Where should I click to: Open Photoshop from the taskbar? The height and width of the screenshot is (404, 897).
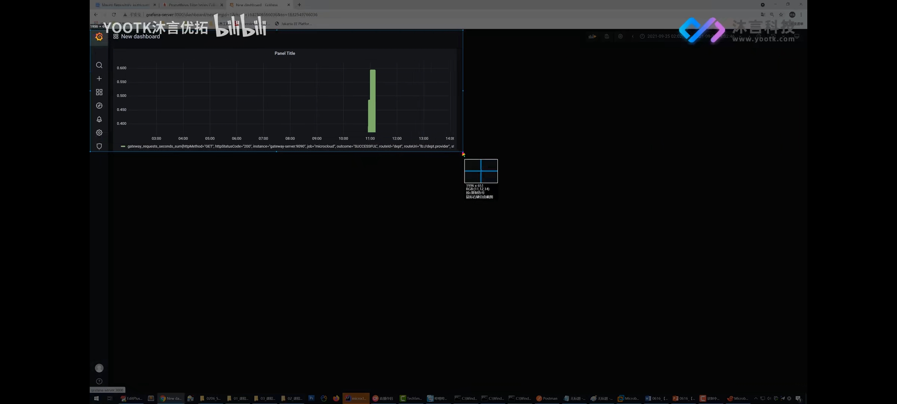pyautogui.click(x=311, y=398)
